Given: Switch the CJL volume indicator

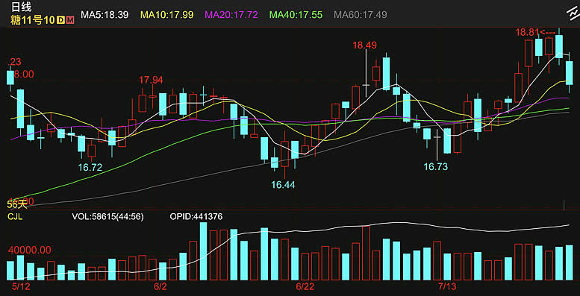Looking at the screenshot, I should tap(15, 217).
